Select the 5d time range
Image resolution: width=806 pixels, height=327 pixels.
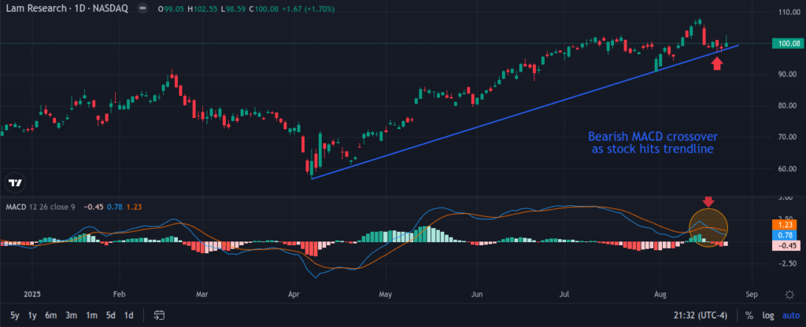click(x=110, y=315)
